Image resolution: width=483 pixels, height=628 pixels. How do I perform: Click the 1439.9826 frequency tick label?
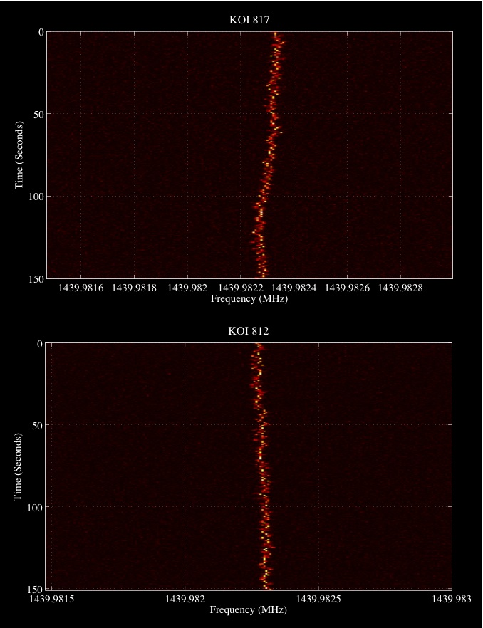(x=347, y=288)
